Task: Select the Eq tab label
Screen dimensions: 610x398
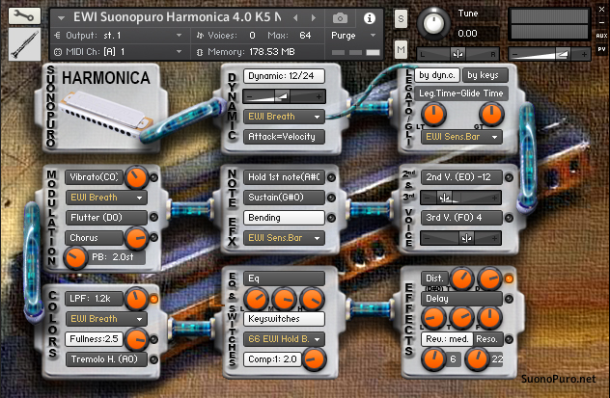Action: pyautogui.click(x=284, y=279)
